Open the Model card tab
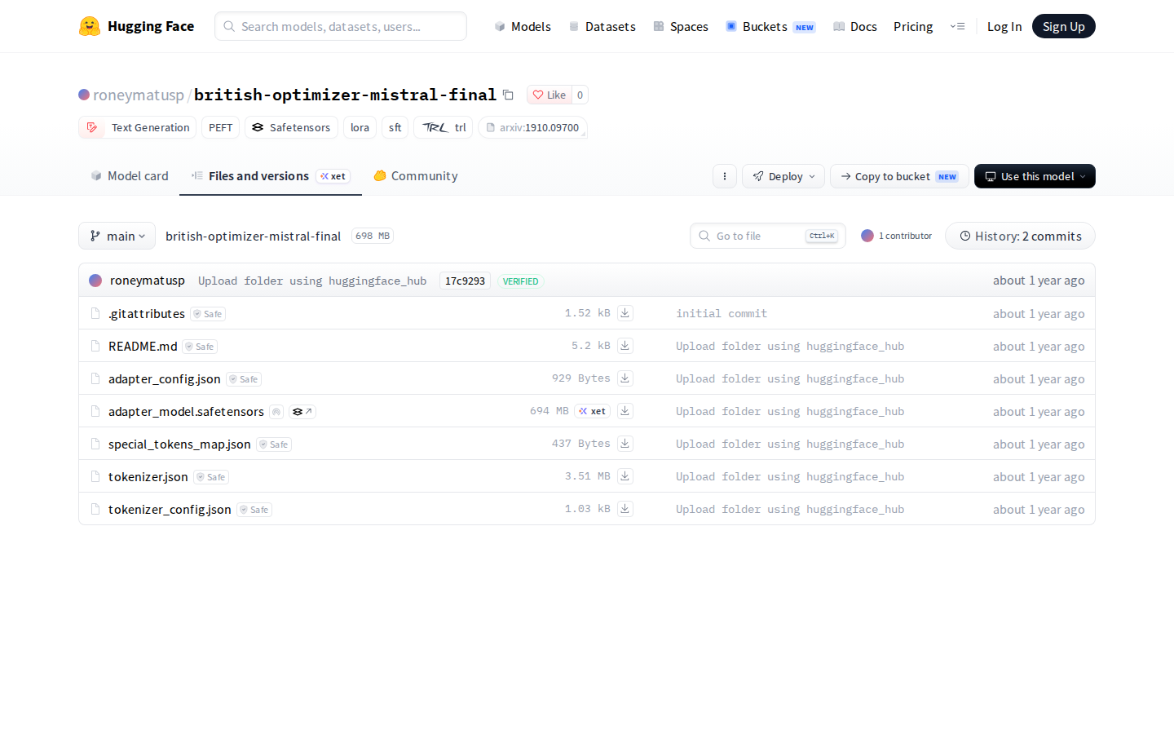 (130, 175)
